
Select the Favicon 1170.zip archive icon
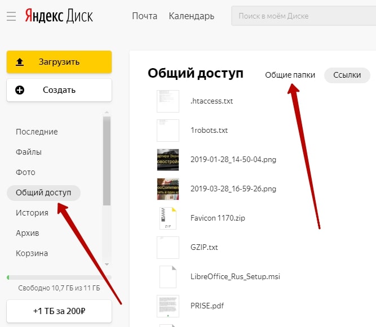167,218
